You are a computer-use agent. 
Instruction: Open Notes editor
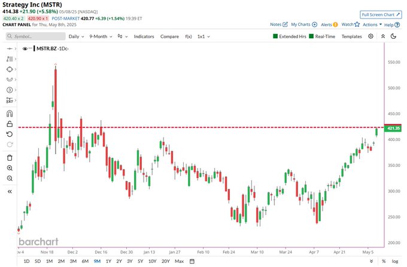[279, 24]
